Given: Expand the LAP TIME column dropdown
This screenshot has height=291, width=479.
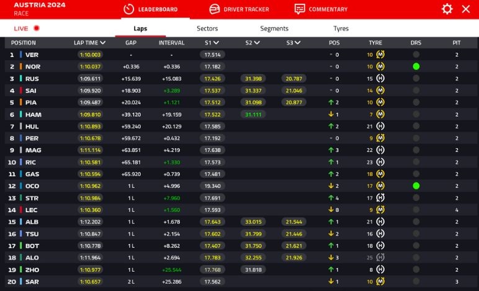Looking at the screenshot, I should [x=102, y=43].
